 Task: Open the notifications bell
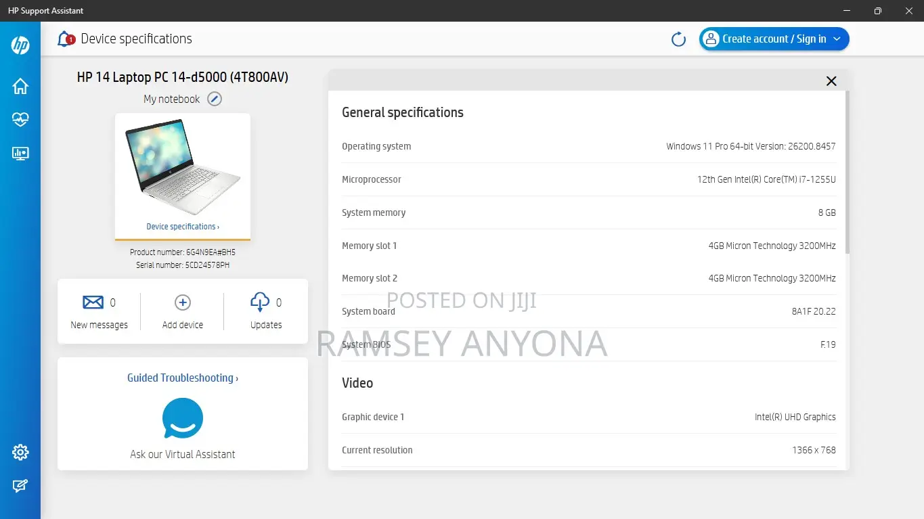(x=66, y=39)
